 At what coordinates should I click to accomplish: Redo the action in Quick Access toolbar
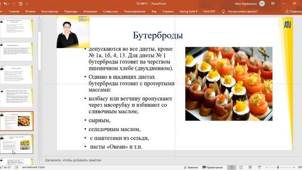pyautogui.click(x=14, y=4)
